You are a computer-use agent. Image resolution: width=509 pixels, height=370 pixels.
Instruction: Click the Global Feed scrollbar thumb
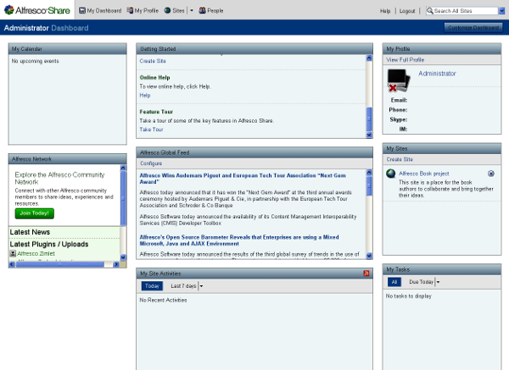(x=369, y=186)
